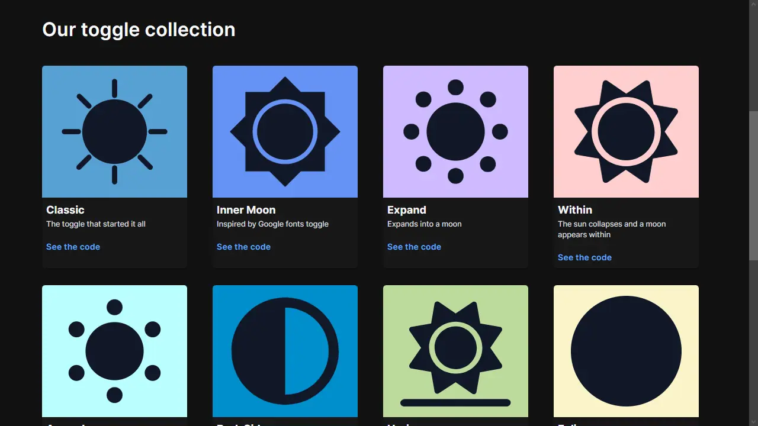The width and height of the screenshot is (758, 426).
Task: Open the code for the Classic toggle
Action: click(x=73, y=247)
